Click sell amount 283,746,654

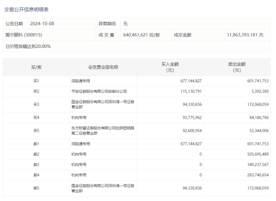click(258, 175)
